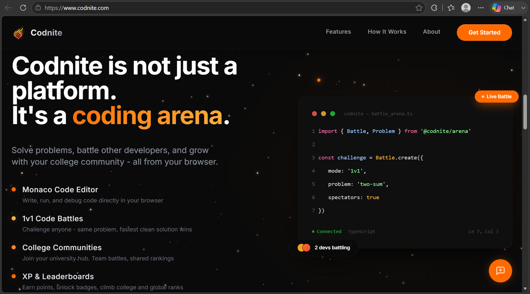Click the orange 'coding arena' headline text
The height and width of the screenshot is (294, 530).
(147, 116)
